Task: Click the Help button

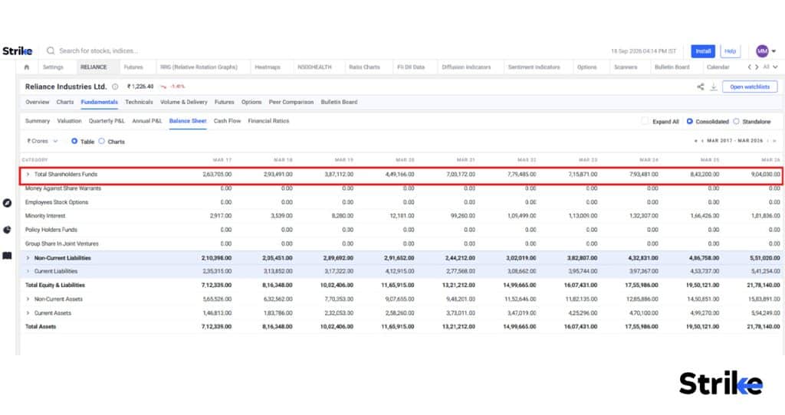Action: tap(730, 51)
